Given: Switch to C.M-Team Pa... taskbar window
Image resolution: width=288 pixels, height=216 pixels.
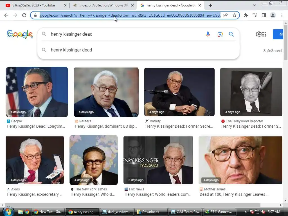Looking at the screenshot, I should (x=185, y=212).
